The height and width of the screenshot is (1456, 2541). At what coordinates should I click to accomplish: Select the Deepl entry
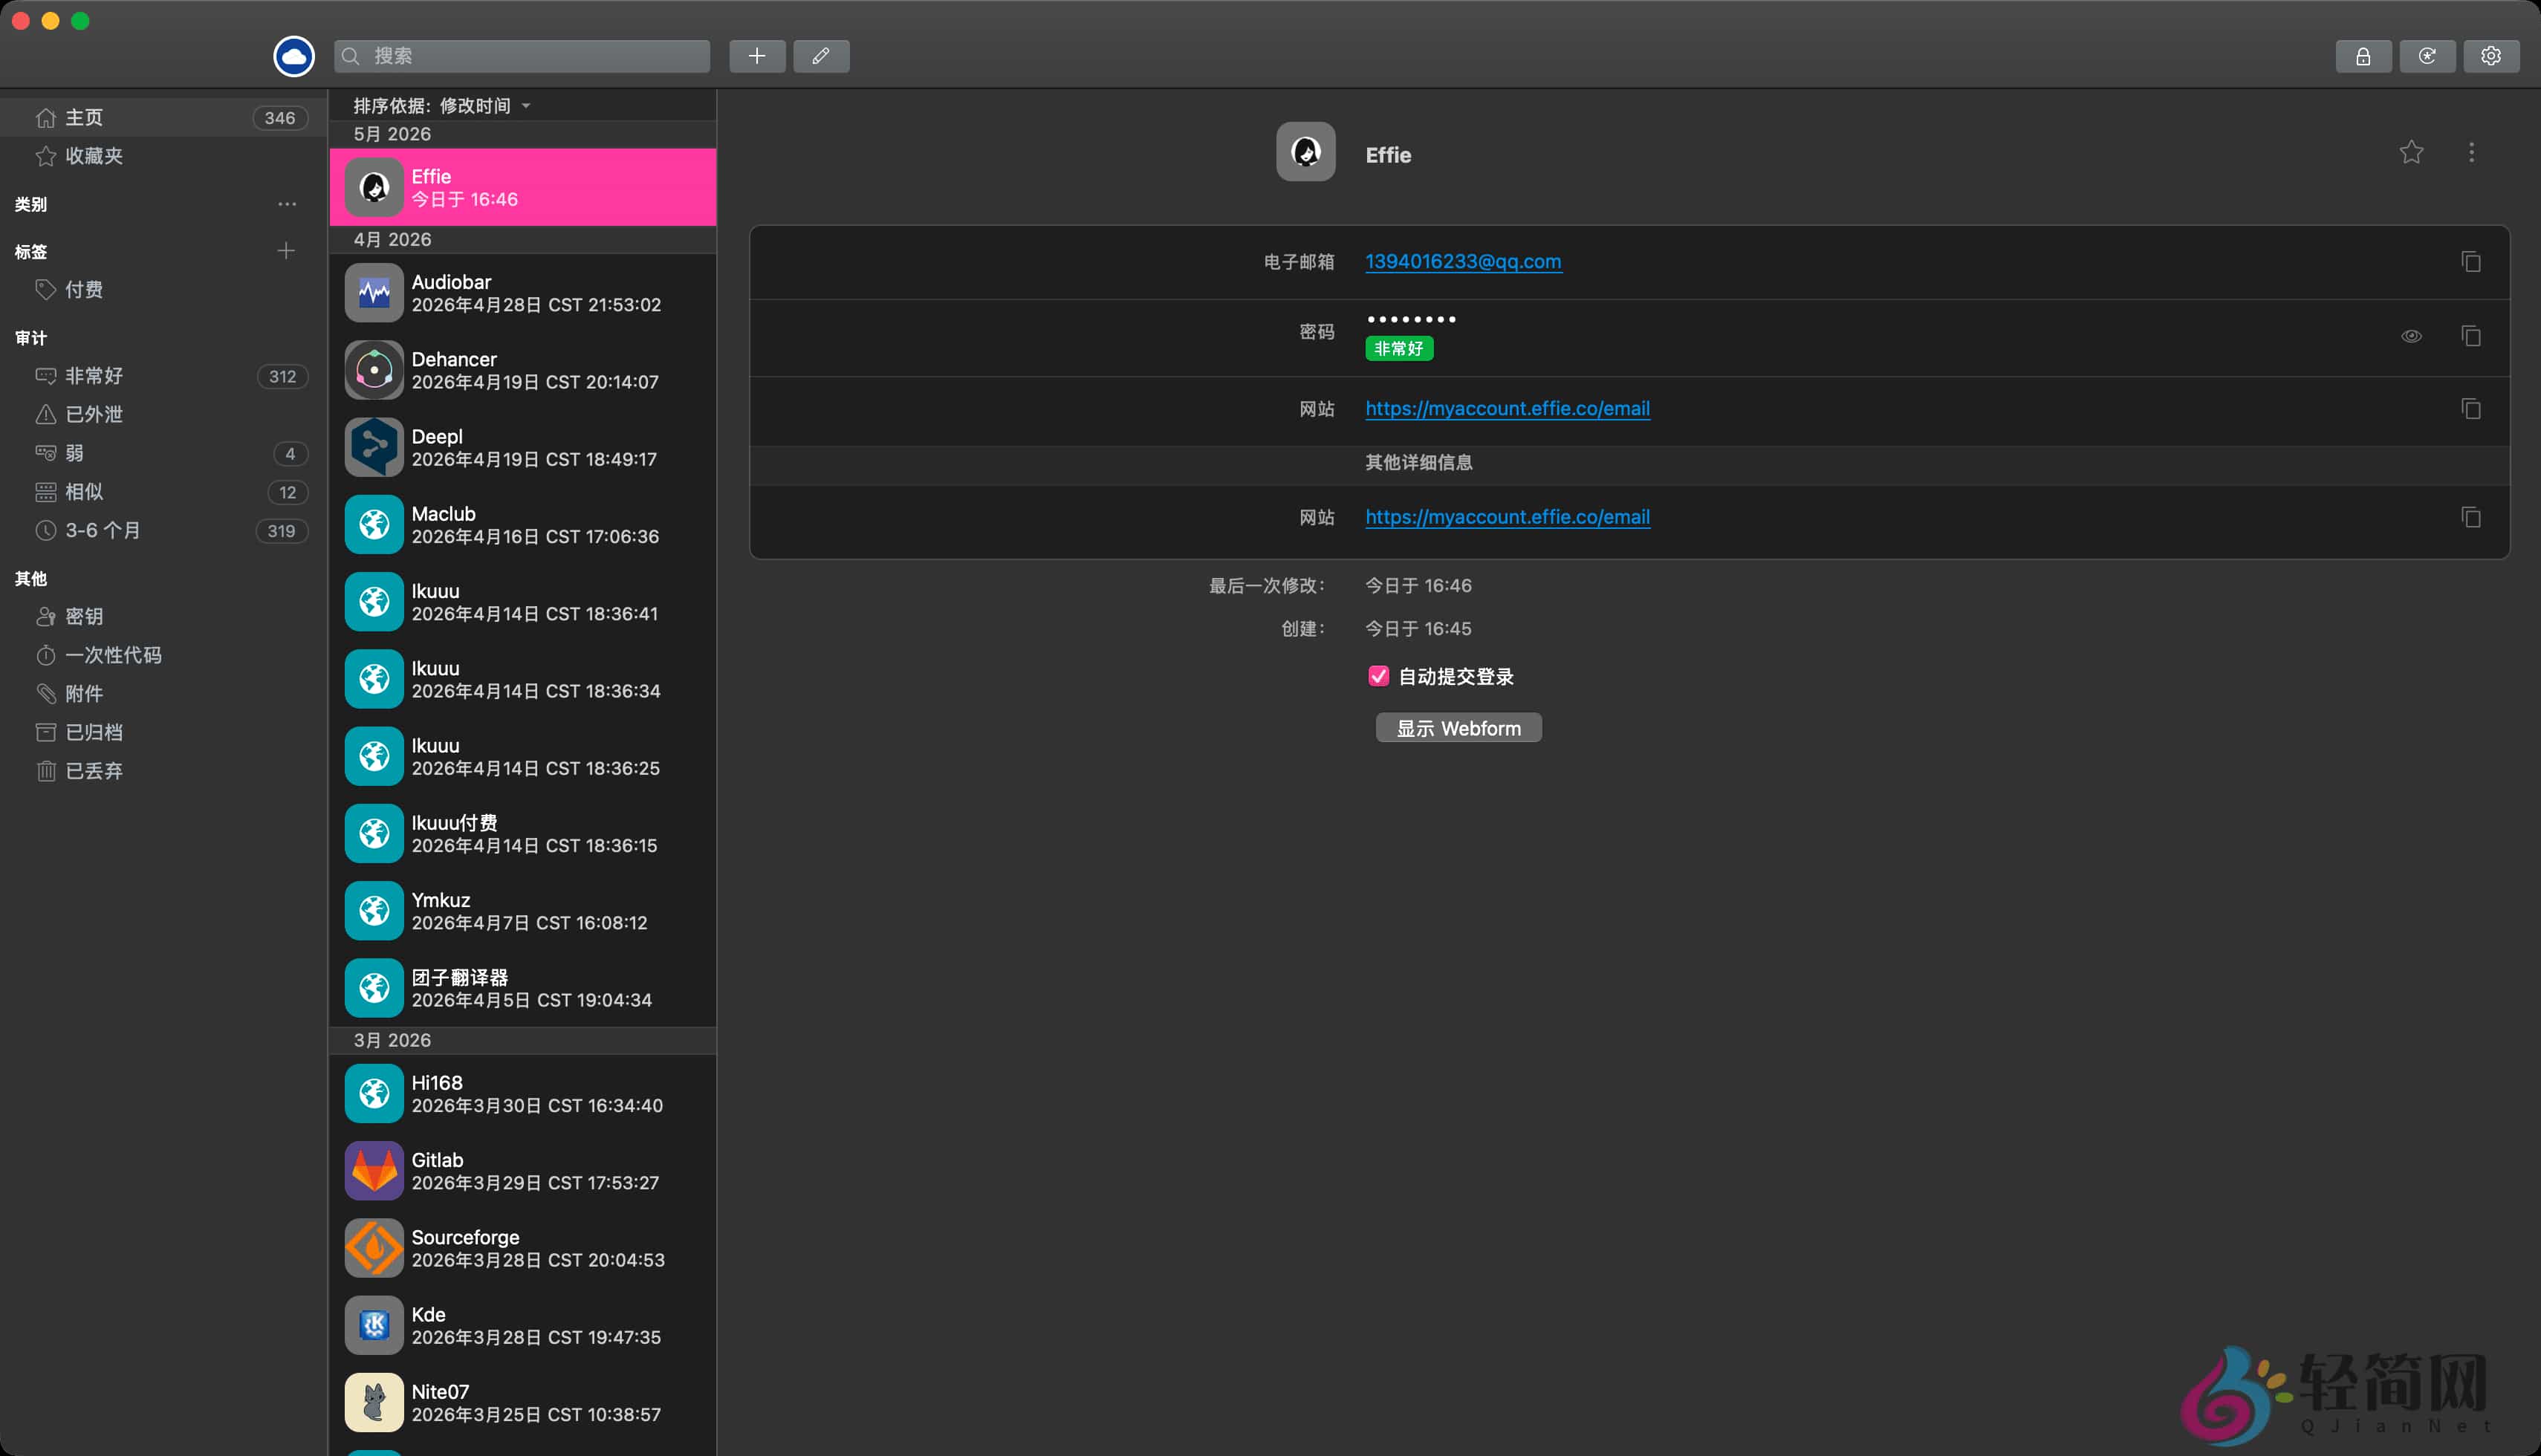point(522,447)
